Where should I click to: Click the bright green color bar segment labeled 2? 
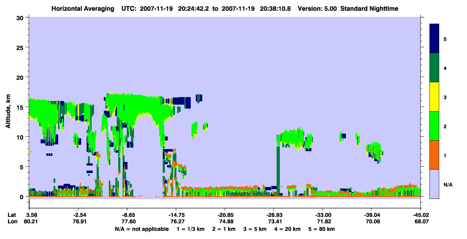434,126
